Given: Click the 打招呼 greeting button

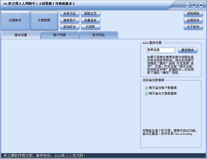Looking at the screenshot, I should pos(91,27).
